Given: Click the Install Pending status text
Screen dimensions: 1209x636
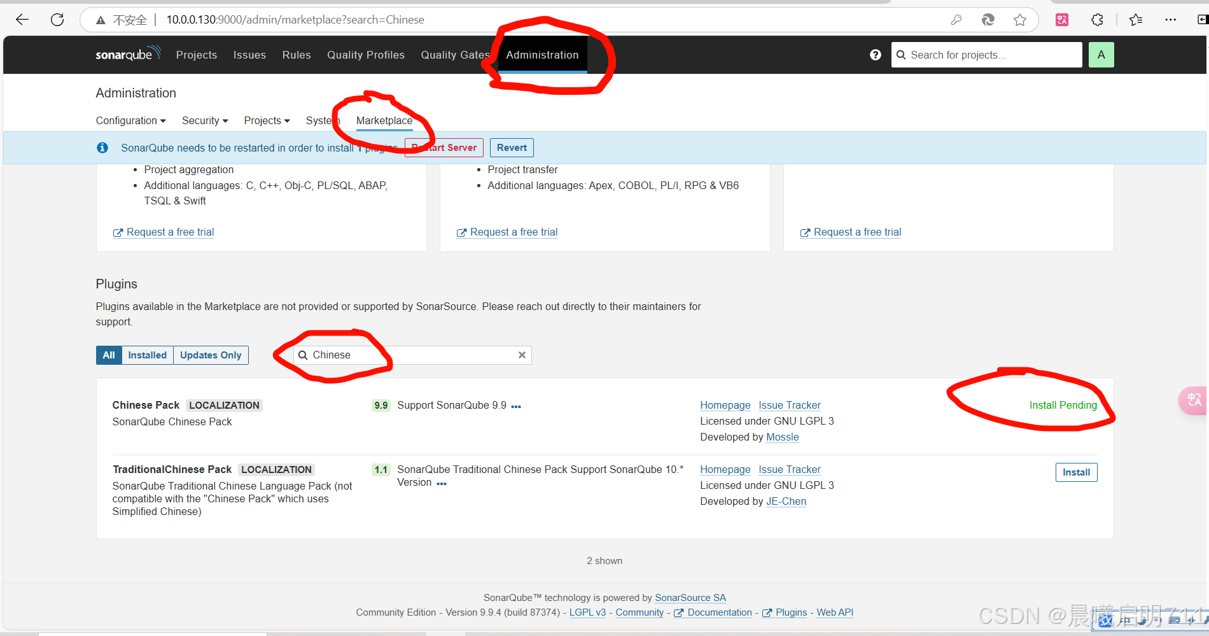Looking at the screenshot, I should click(1063, 406).
